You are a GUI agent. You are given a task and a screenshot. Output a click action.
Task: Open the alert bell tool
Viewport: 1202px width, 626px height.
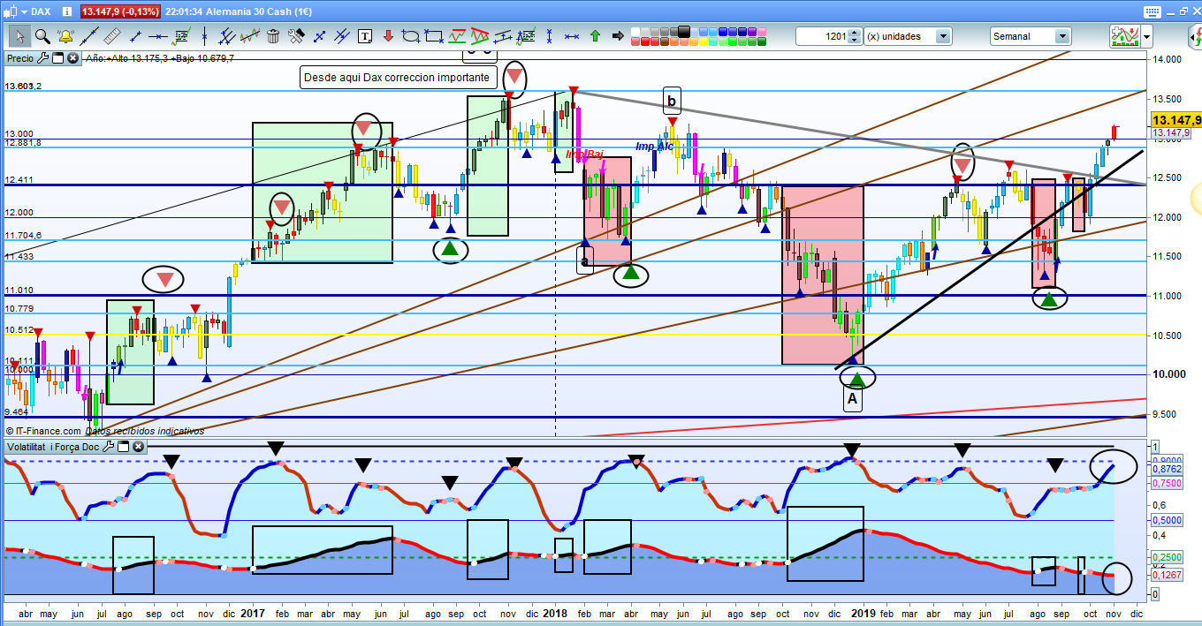[65, 36]
